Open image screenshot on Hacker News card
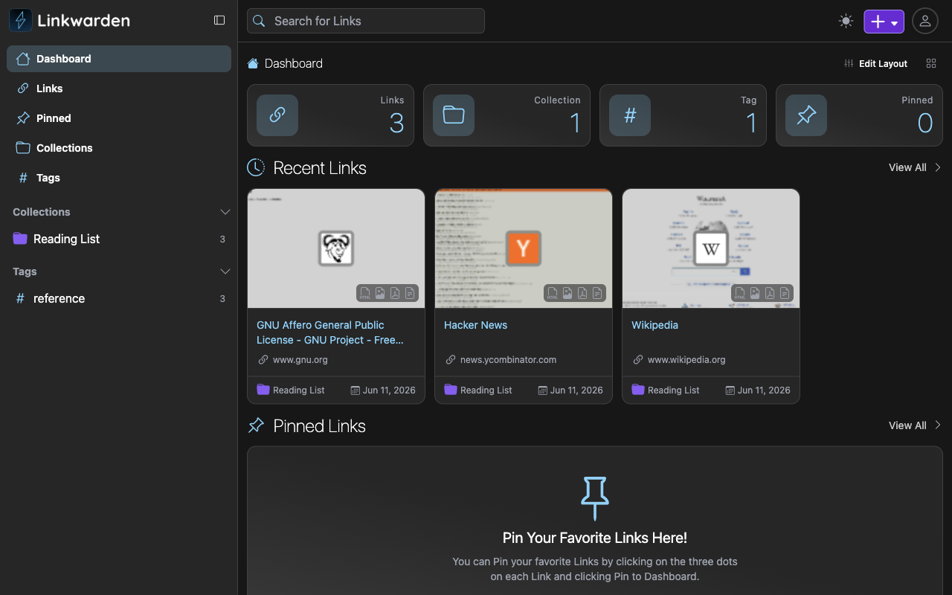The image size is (952, 595). [x=567, y=293]
